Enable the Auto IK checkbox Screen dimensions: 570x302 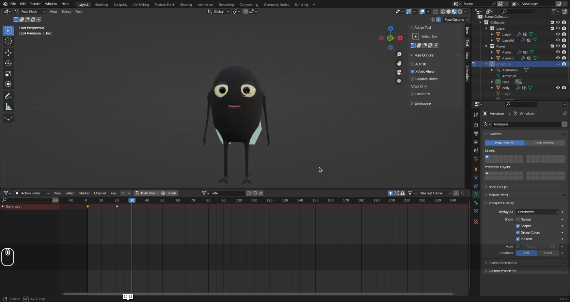click(x=412, y=64)
